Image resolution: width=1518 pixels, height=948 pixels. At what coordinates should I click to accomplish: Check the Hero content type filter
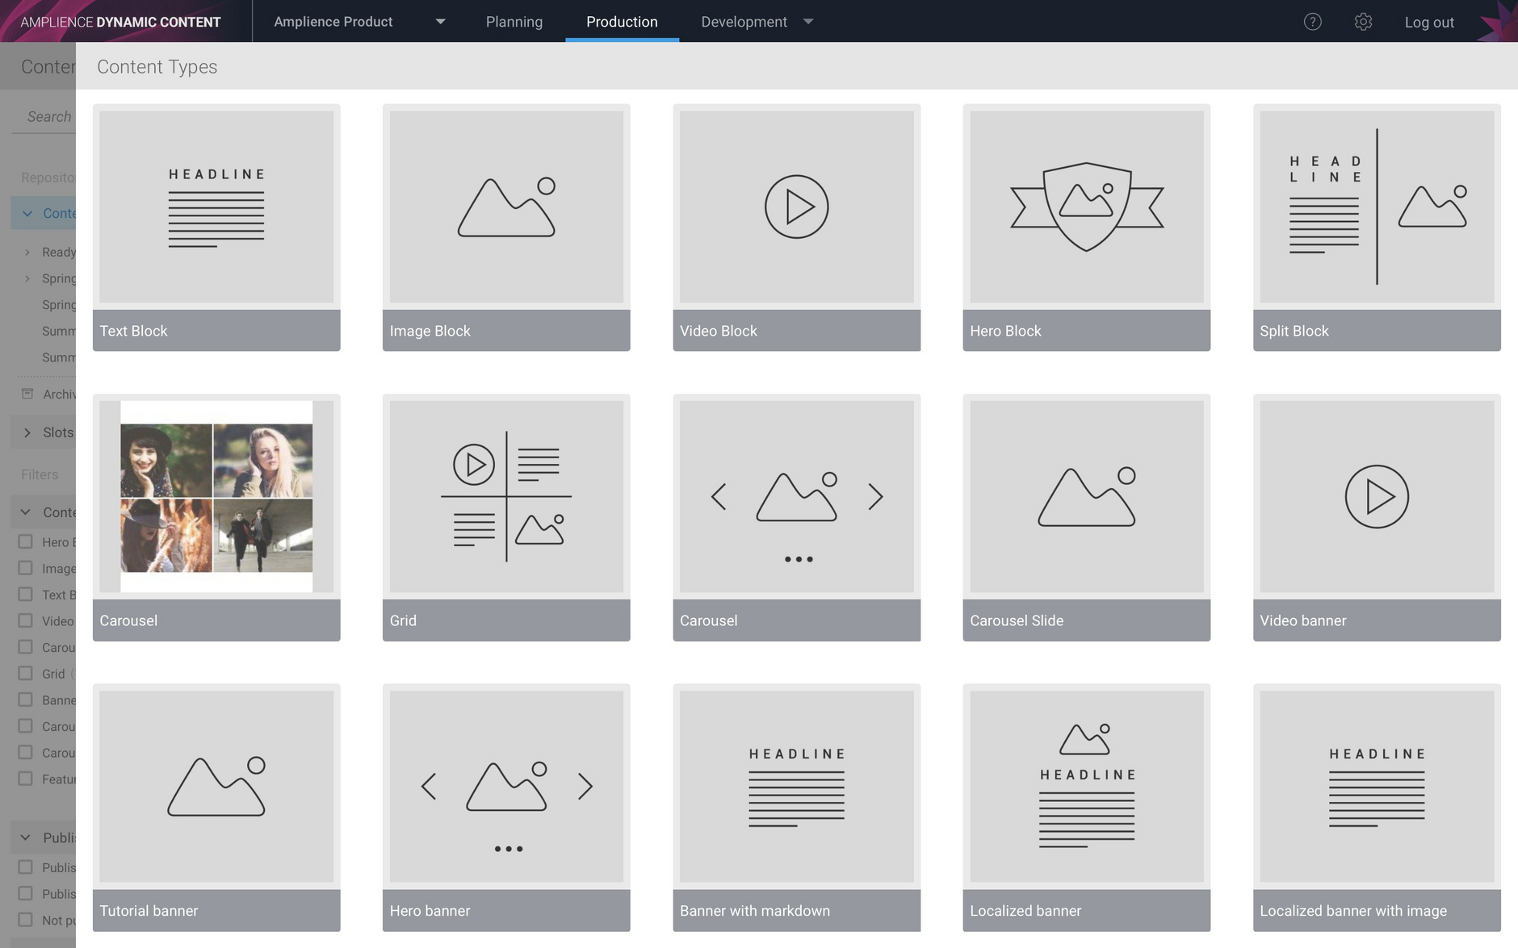pos(25,541)
